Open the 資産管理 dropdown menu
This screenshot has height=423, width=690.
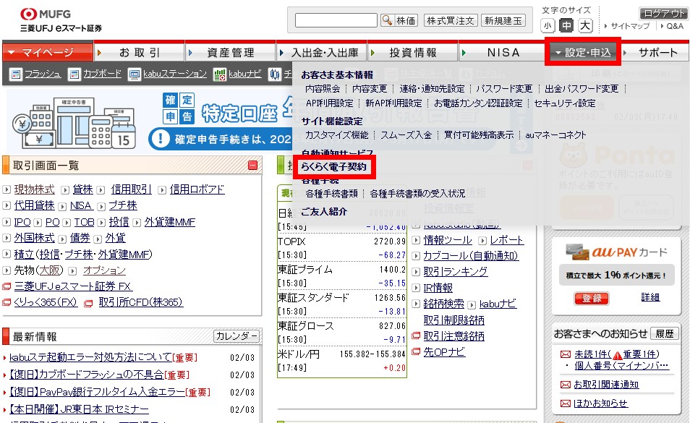(230, 52)
